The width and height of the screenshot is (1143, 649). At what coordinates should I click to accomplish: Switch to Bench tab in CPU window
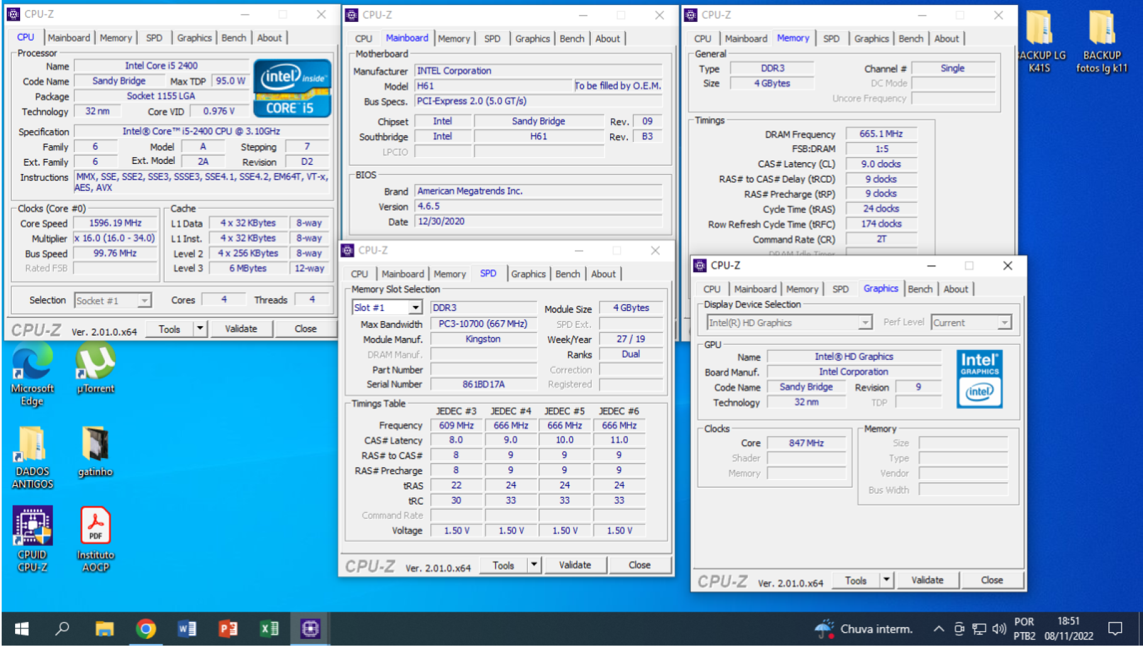point(234,38)
